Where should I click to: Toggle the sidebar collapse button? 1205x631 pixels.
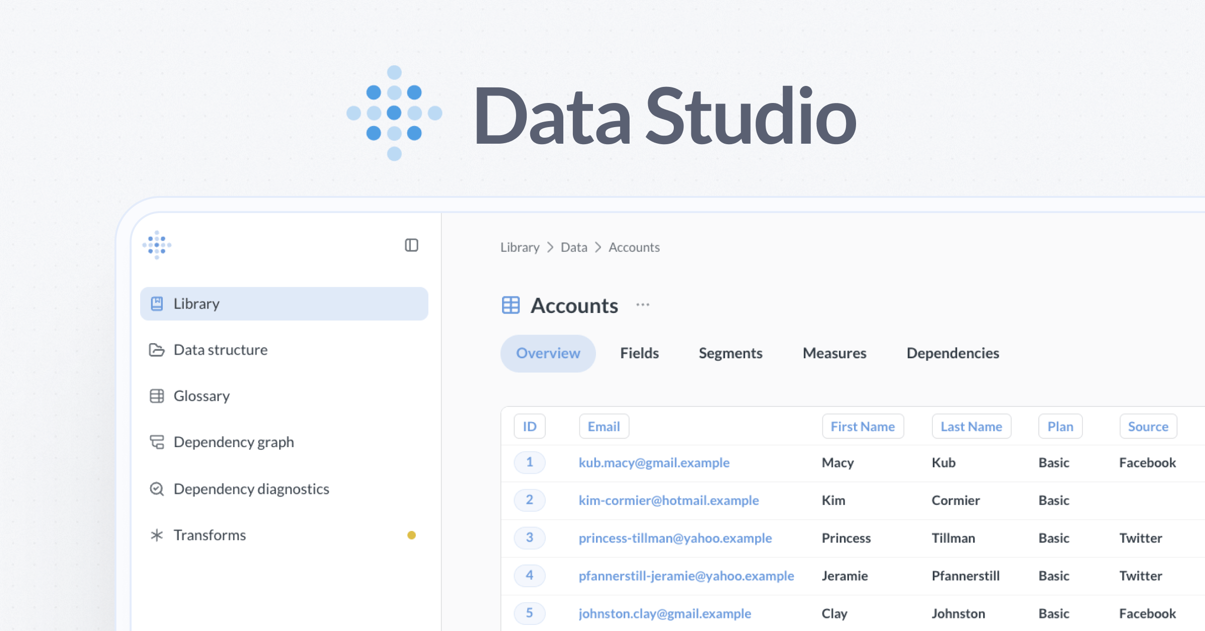coord(411,245)
